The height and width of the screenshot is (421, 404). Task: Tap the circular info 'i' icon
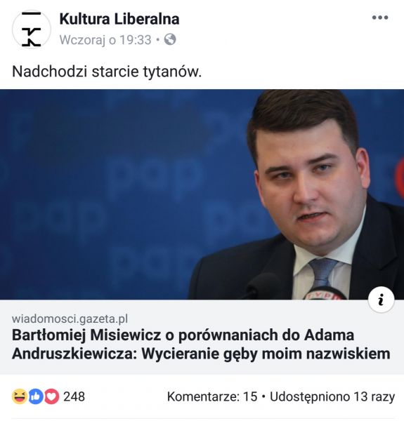(381, 300)
